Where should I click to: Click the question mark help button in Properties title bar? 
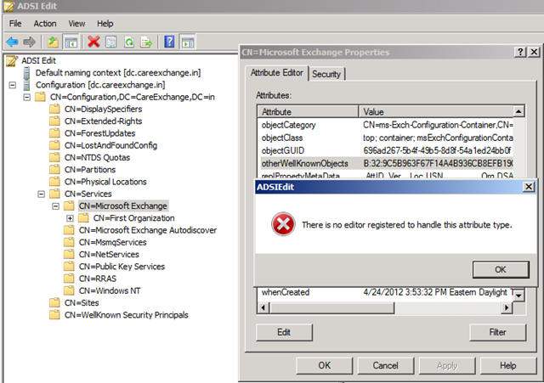(520, 52)
